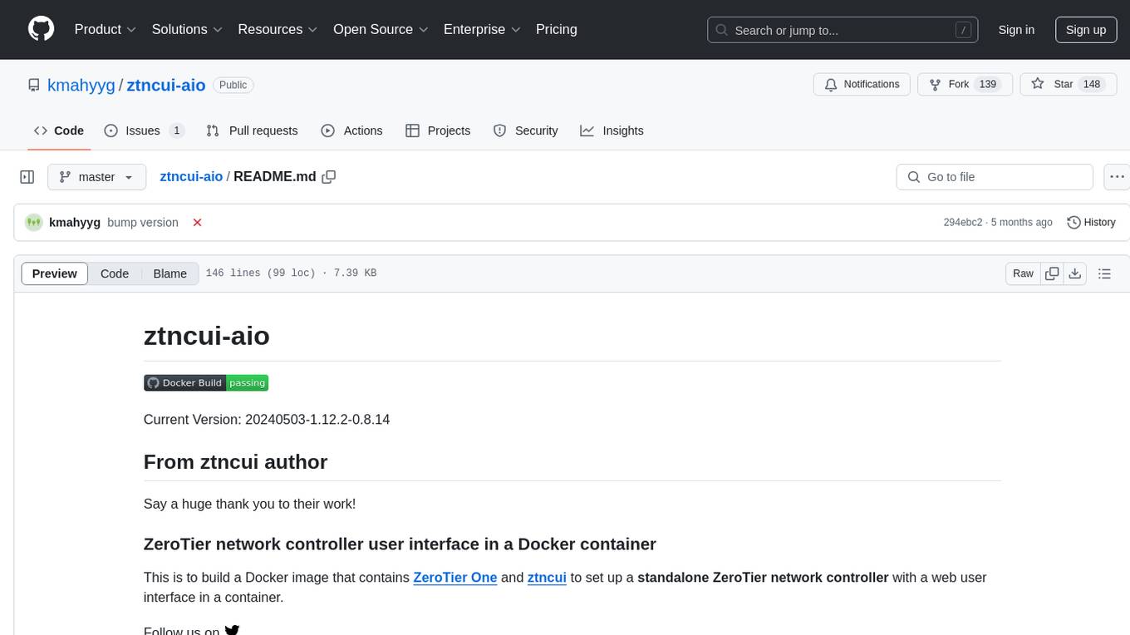Click the Docker Build passing badge
The width and height of the screenshot is (1130, 635).
click(x=206, y=382)
